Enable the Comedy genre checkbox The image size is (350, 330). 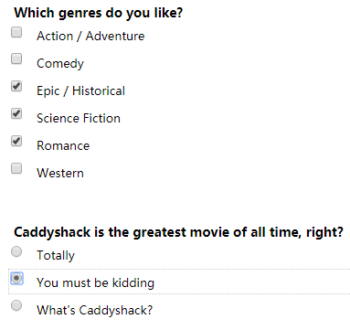point(16,59)
